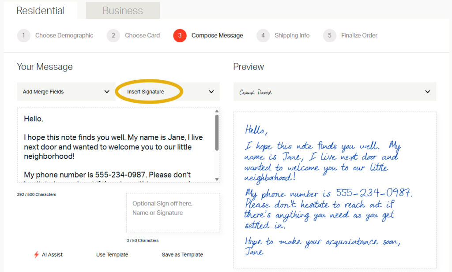Click the red step 3 Compose Message circle
The height and width of the screenshot is (272, 452).
pyautogui.click(x=180, y=35)
